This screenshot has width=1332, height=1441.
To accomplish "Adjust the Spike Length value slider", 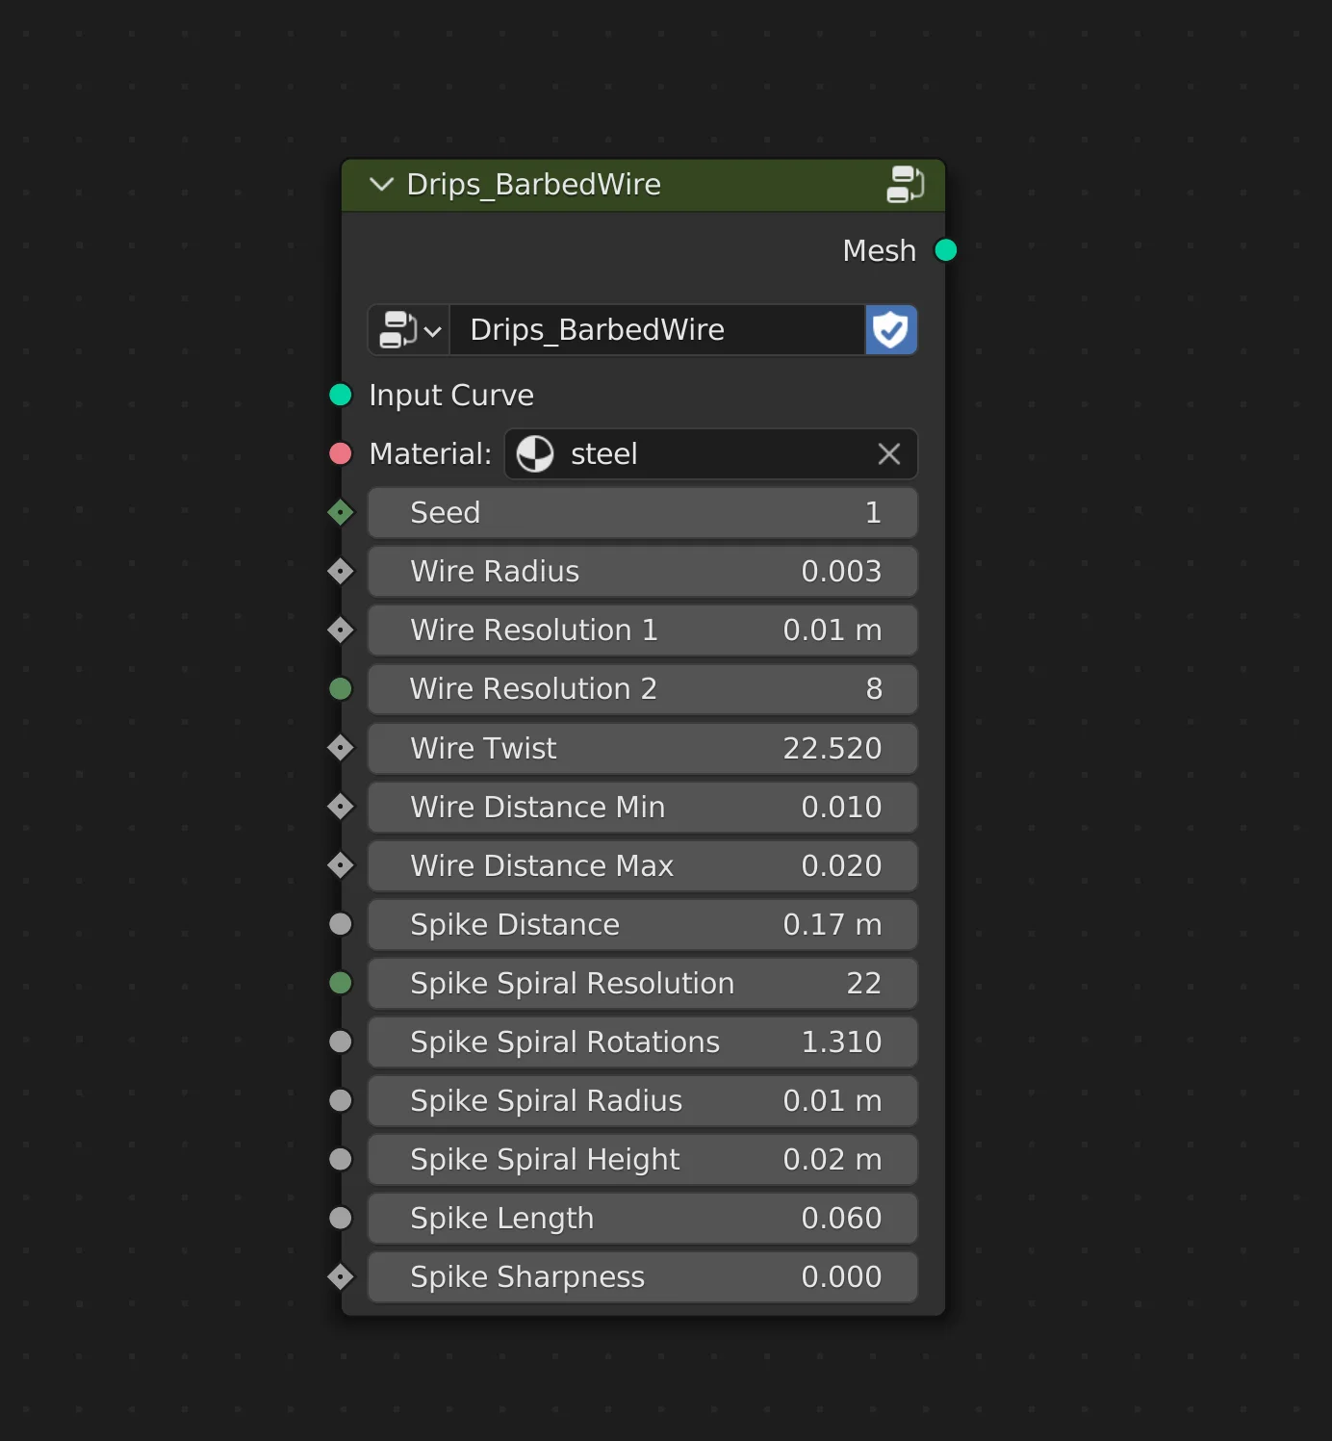I will [x=642, y=1218].
